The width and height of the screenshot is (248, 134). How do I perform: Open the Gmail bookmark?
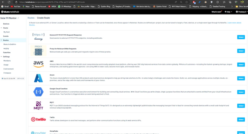5,7
